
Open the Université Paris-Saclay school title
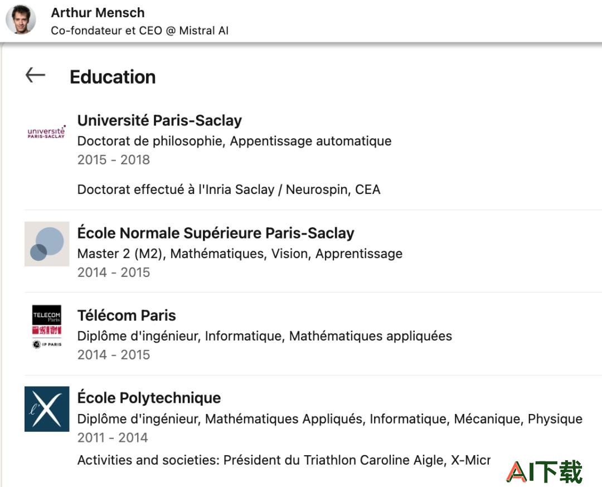(x=160, y=120)
